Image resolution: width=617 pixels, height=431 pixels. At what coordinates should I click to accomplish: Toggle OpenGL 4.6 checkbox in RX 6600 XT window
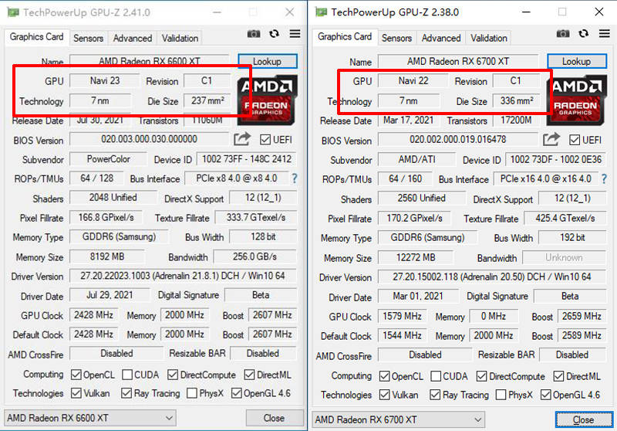(x=237, y=393)
